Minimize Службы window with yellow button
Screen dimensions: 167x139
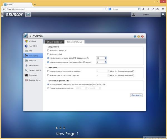(139, 36)
